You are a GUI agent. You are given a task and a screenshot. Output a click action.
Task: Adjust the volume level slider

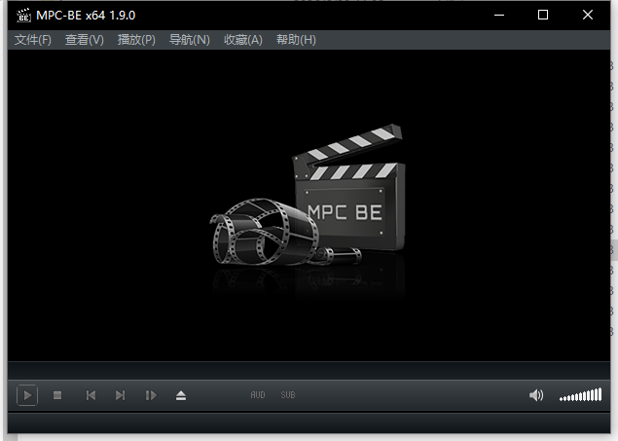580,394
